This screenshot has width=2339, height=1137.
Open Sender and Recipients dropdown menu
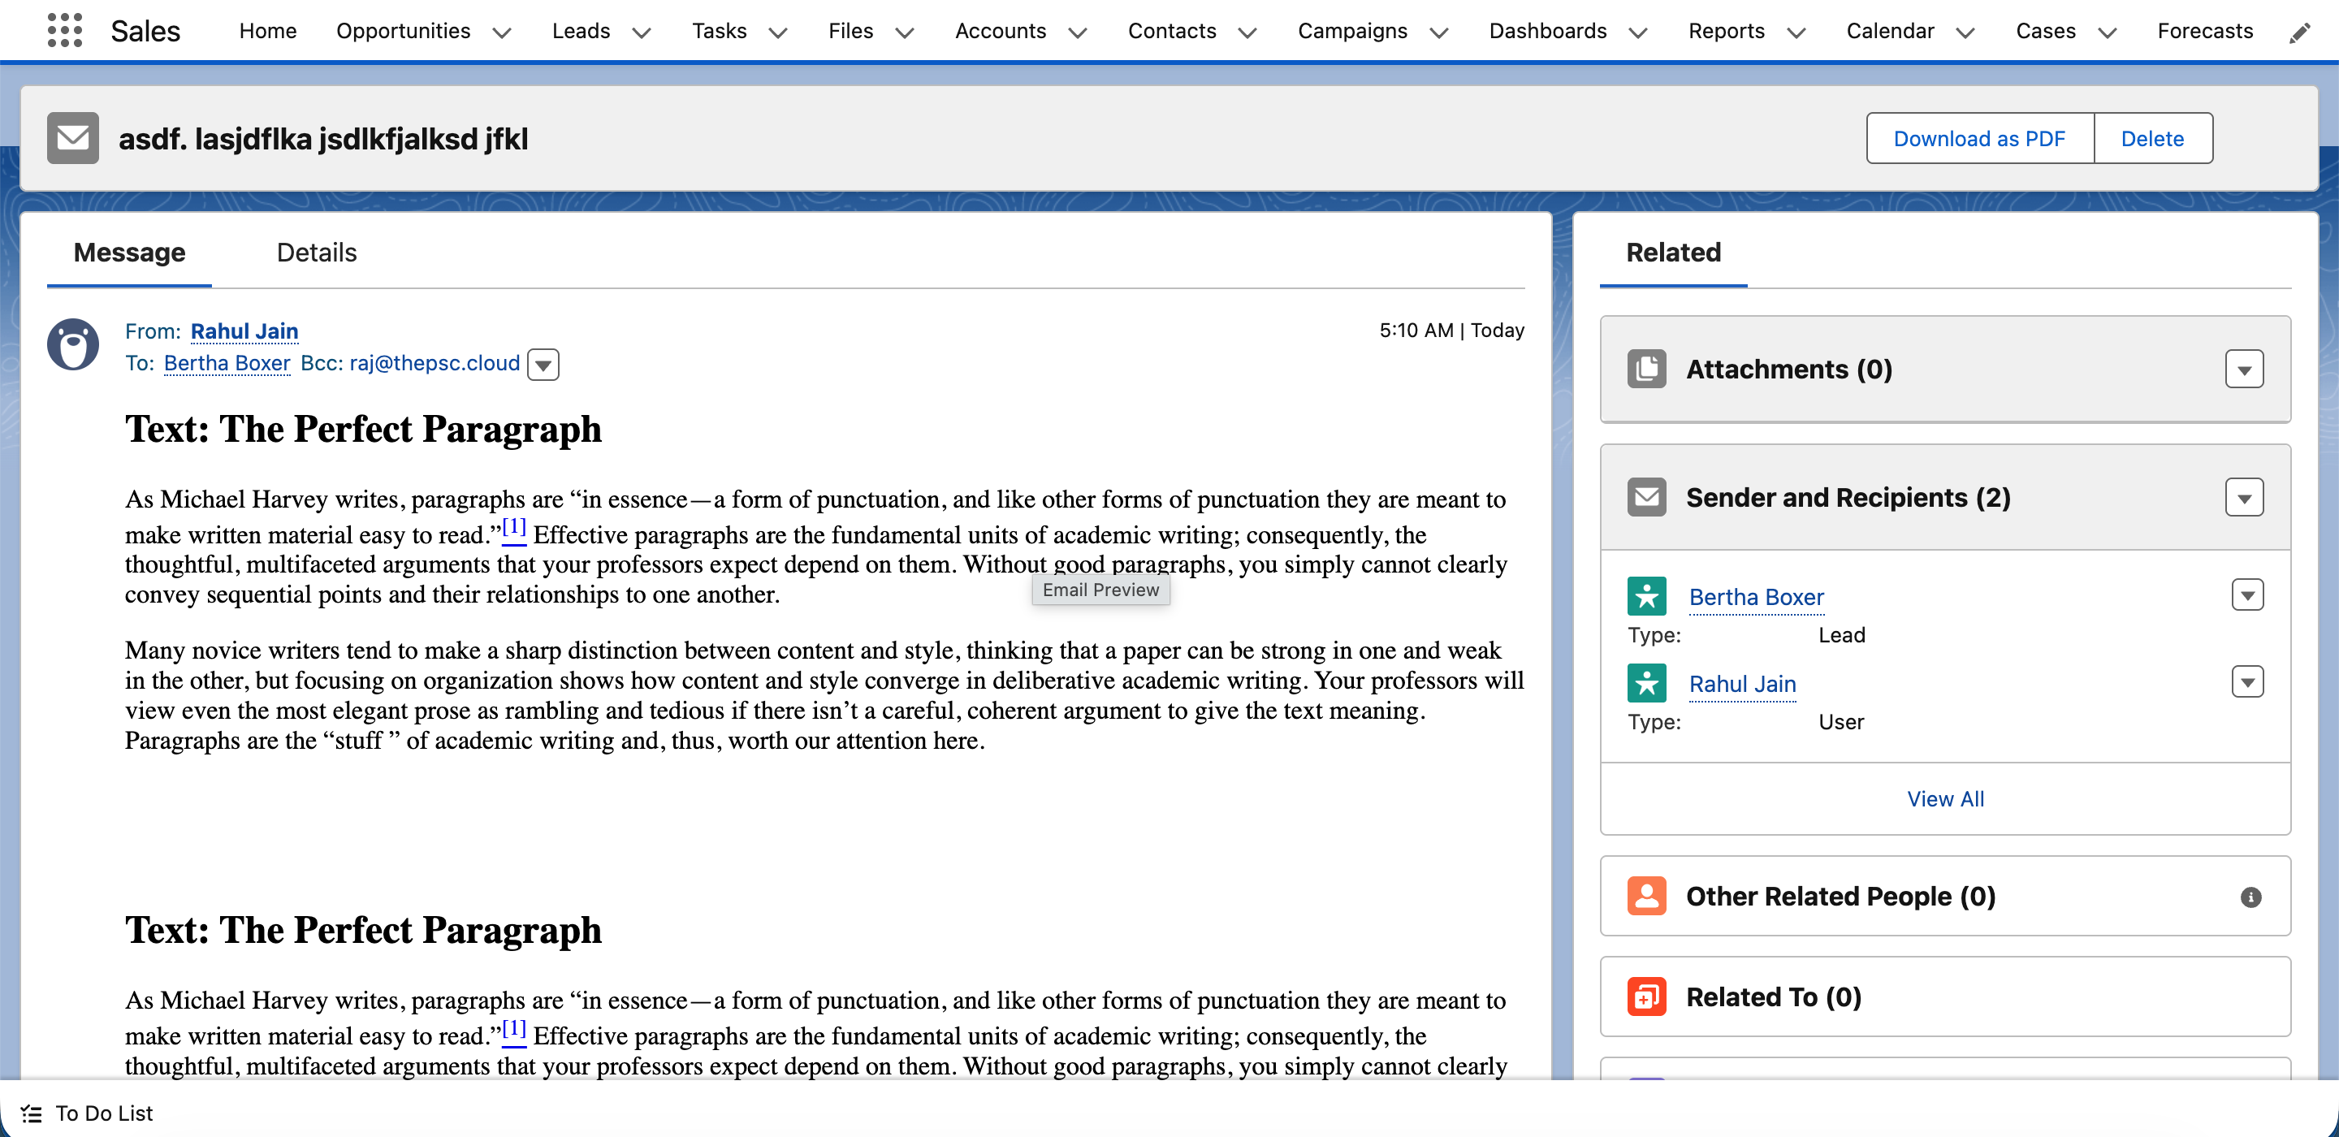[2244, 498]
